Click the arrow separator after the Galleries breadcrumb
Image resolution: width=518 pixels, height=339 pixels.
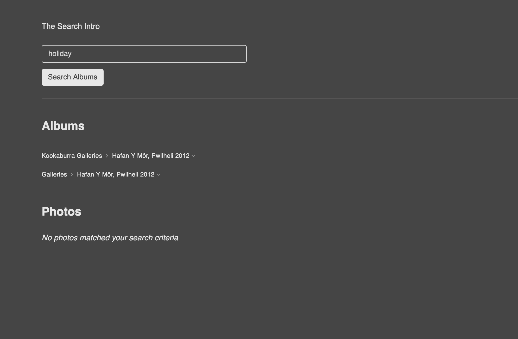tap(72, 174)
